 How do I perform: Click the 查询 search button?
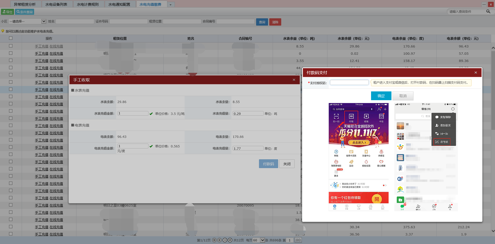[x=262, y=22]
